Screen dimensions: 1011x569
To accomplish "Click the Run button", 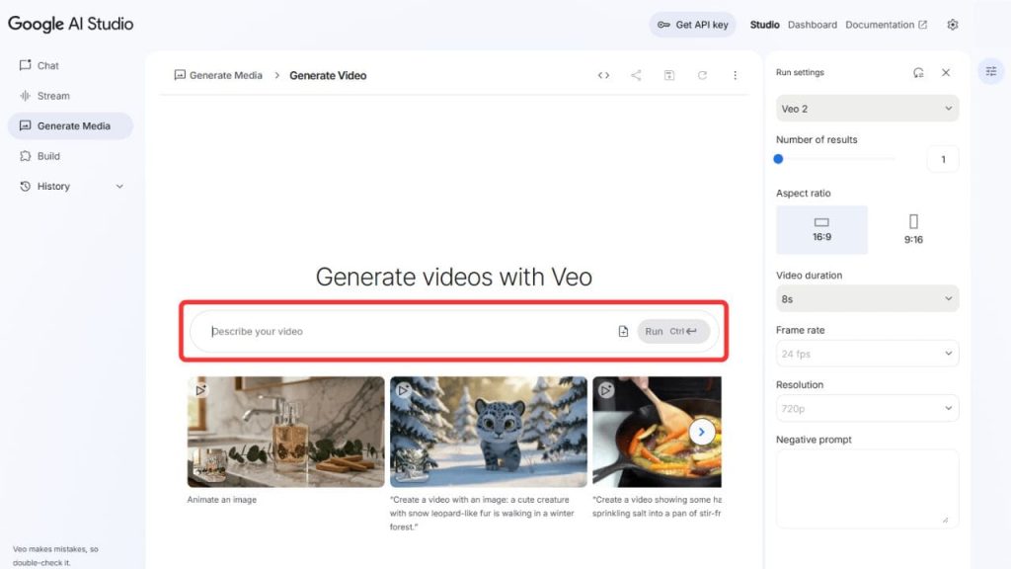I will [x=672, y=331].
